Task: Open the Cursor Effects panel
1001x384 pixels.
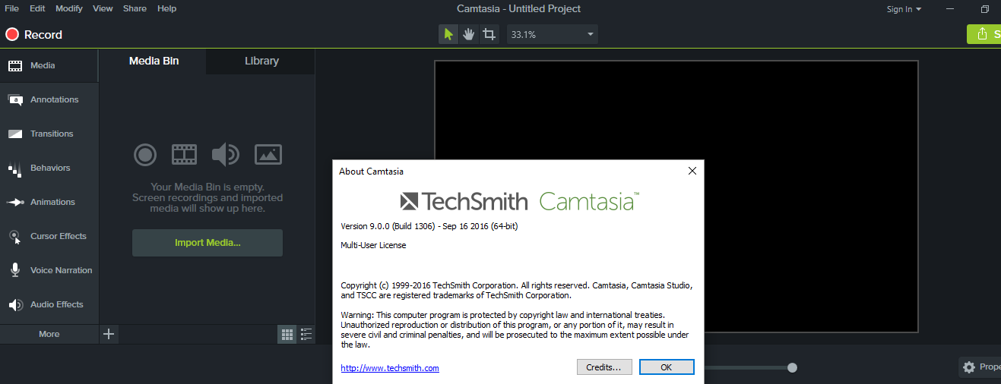Action: click(x=49, y=236)
